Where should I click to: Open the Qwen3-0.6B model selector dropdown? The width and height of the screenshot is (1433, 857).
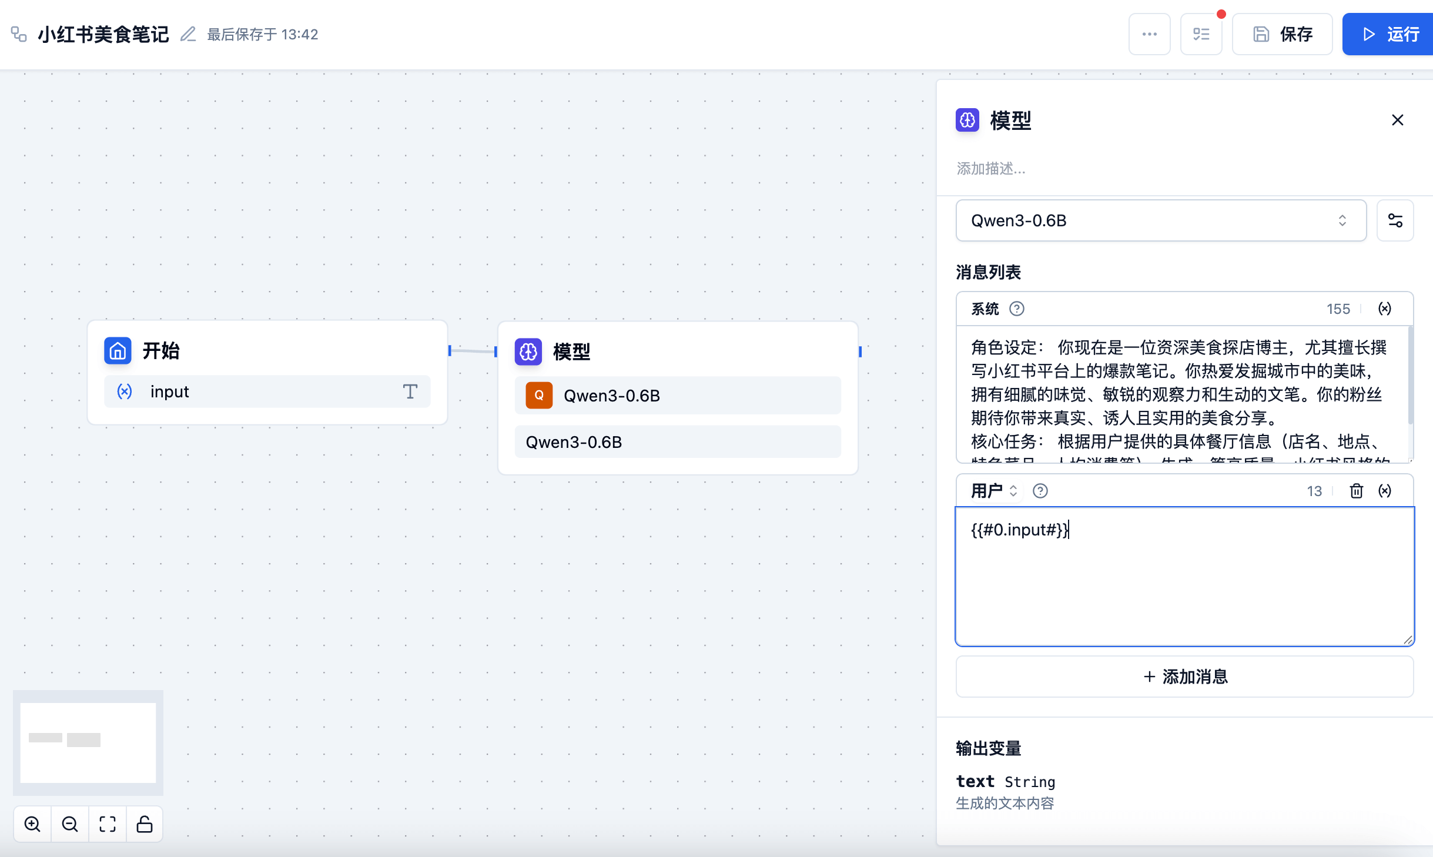1161,220
